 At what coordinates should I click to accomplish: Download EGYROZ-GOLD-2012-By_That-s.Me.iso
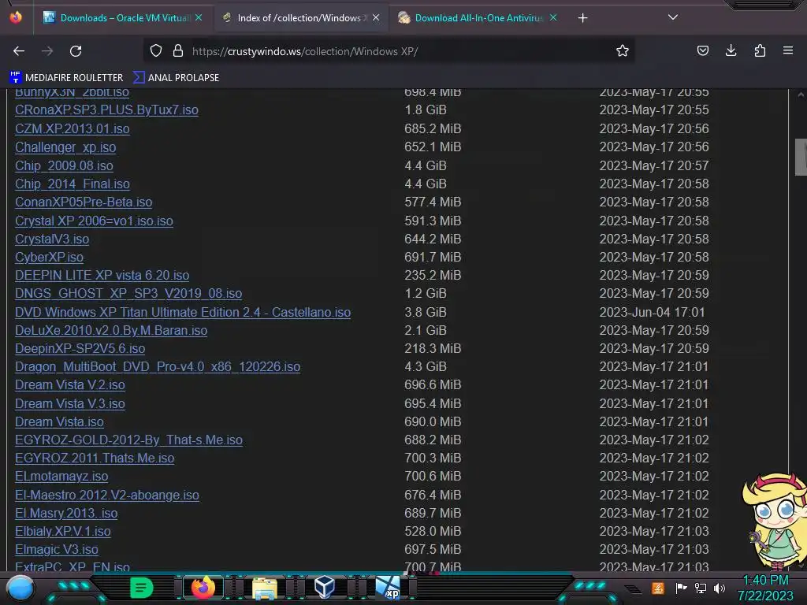[128, 440]
